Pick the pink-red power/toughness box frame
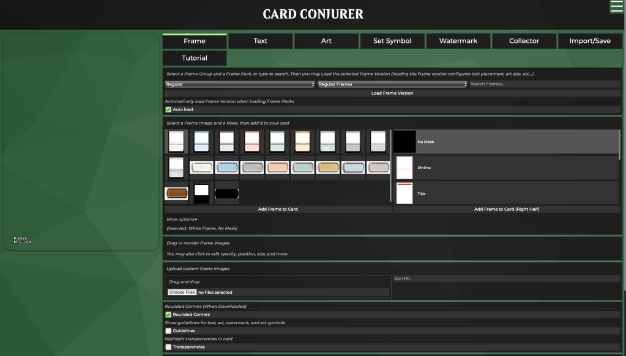This screenshot has height=356, width=626. [x=277, y=167]
